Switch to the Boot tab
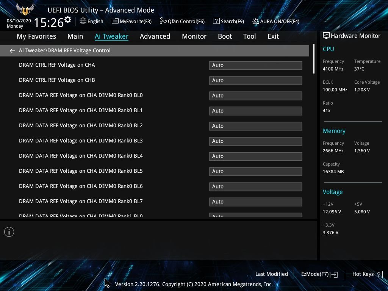Screen dimensions: 388x291 pyautogui.click(x=225, y=36)
